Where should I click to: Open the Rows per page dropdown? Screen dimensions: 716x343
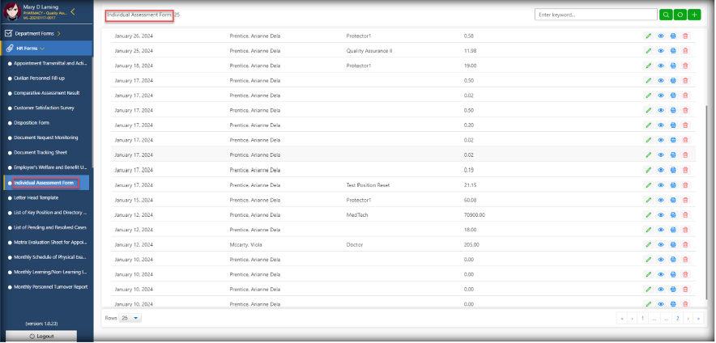[130, 318]
